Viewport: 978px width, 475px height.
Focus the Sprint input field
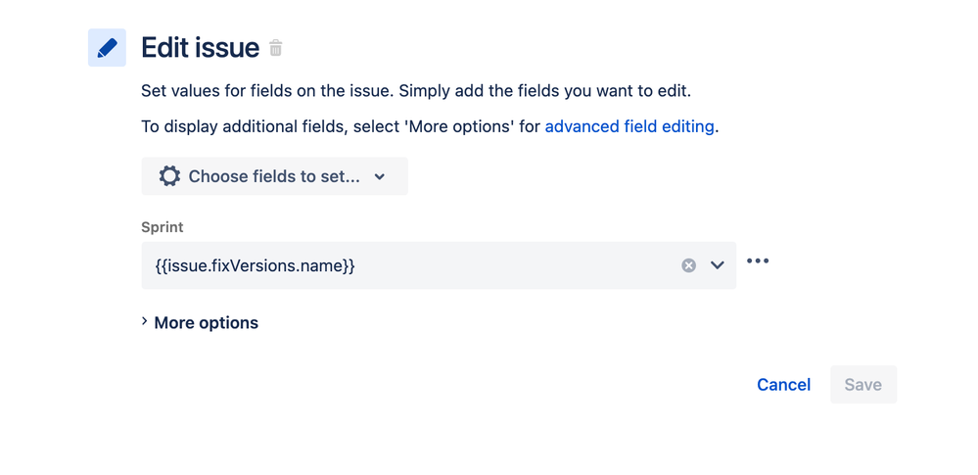(439, 265)
